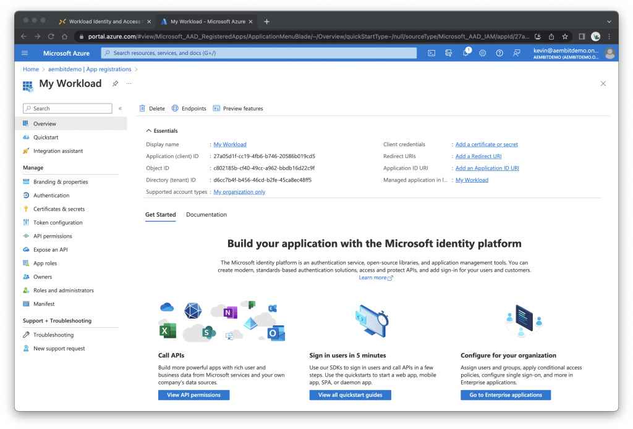Screen dimensions: 633x429
Task: Open the Learn more link
Action: pos(375,278)
